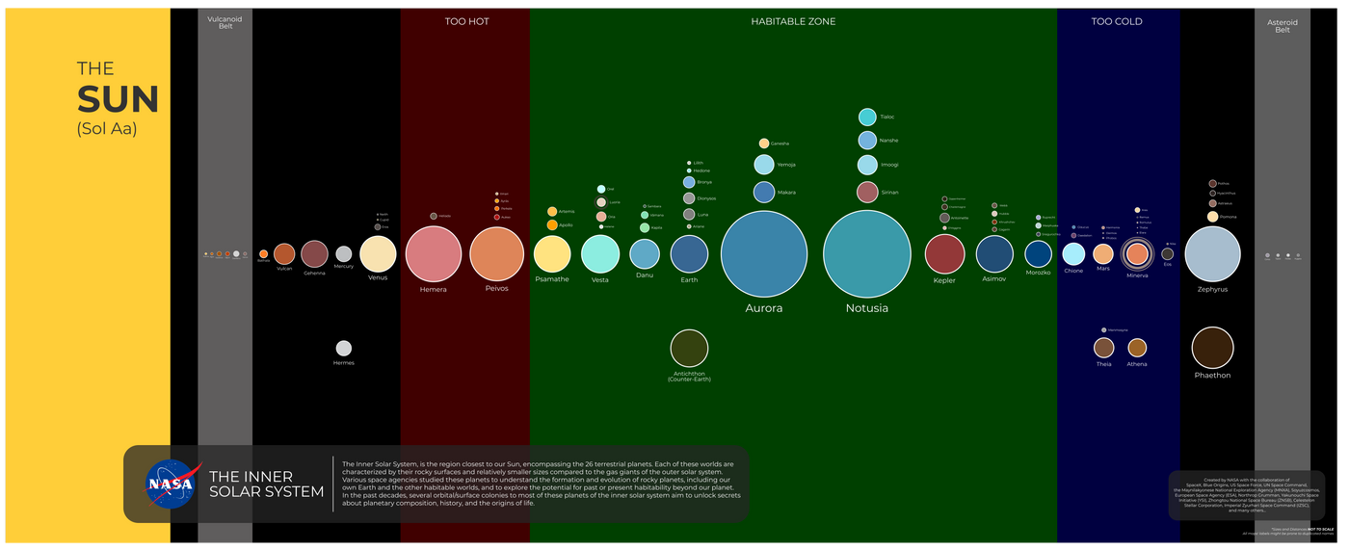
Task: Select the Antichthon (Counter-Earth) planet
Action: coord(689,348)
